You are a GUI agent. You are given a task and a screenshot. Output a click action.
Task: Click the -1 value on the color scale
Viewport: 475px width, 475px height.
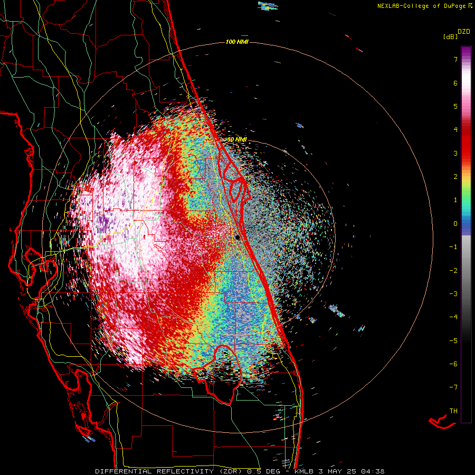453,247
